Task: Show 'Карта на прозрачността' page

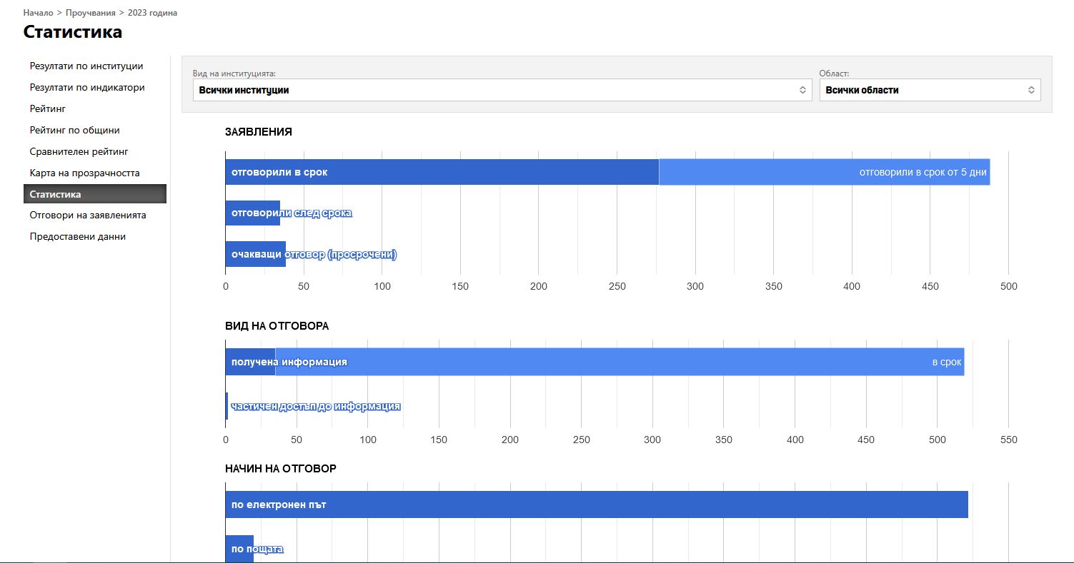Action: click(84, 173)
